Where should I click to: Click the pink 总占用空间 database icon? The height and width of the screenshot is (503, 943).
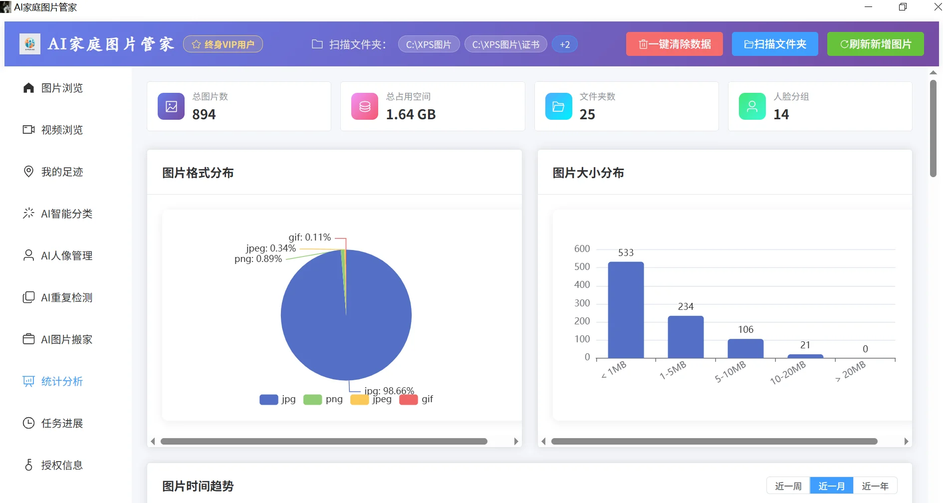click(365, 106)
